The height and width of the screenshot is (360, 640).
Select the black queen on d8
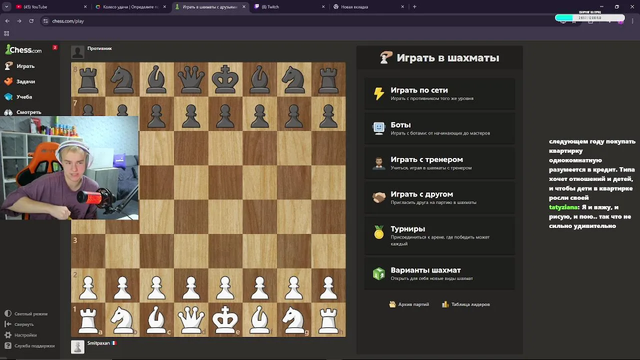pos(191,79)
